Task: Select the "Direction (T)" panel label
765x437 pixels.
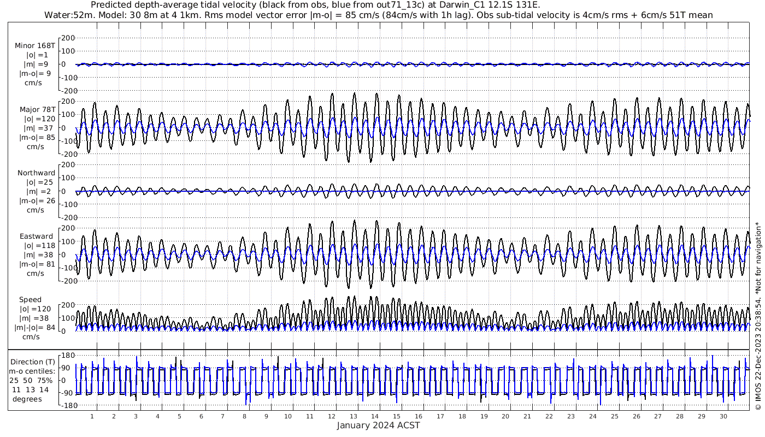Action: click(x=33, y=362)
